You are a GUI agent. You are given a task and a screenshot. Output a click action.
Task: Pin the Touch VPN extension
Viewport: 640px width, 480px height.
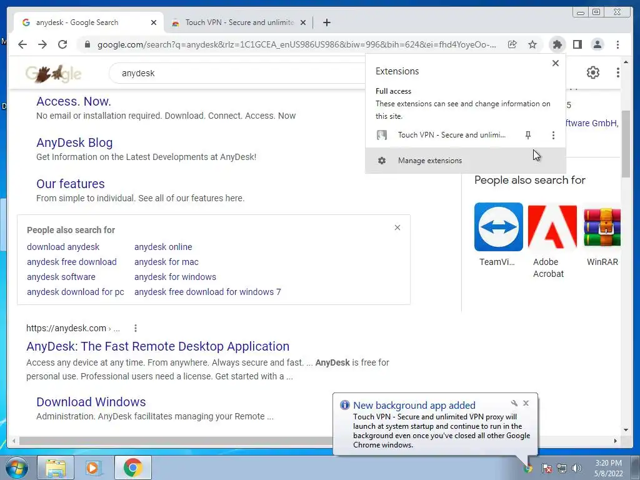point(527,135)
